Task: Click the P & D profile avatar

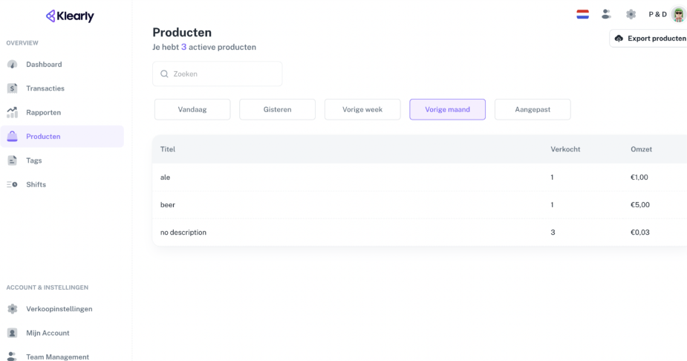Action: point(678,14)
